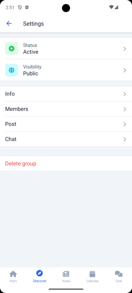Click the Visibility globe icon
132x293 pixels.
(x=11, y=70)
